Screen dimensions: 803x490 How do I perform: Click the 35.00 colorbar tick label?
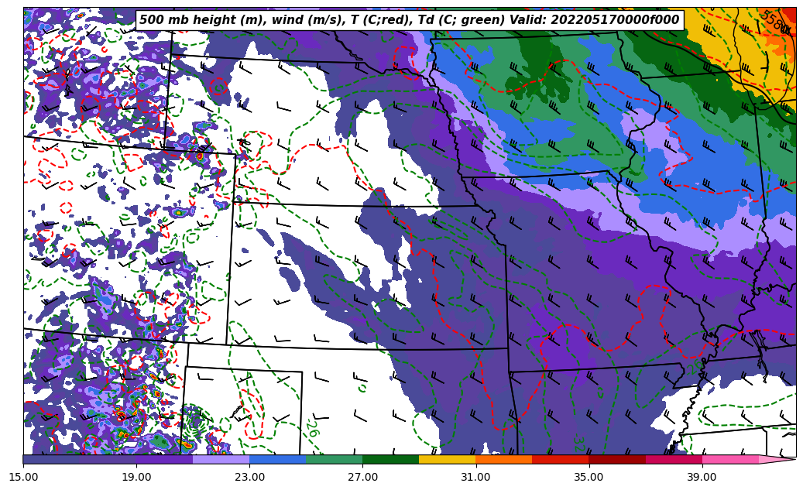pos(589,477)
